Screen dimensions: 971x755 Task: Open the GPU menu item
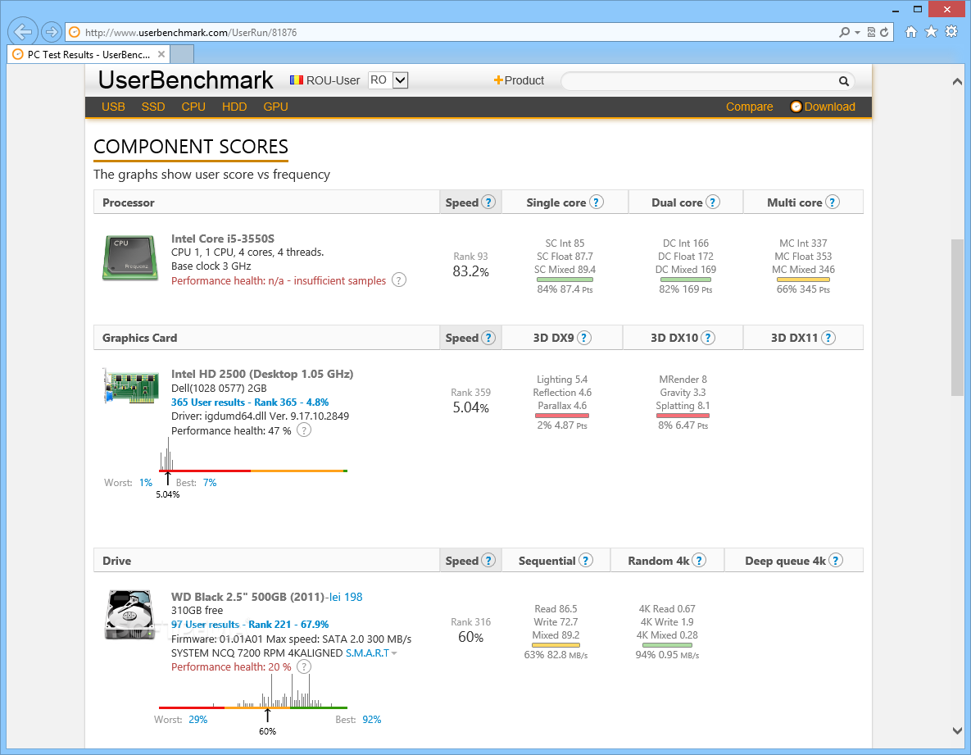pos(275,107)
